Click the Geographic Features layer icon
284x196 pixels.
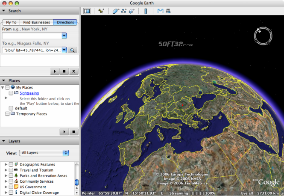pos(16,164)
